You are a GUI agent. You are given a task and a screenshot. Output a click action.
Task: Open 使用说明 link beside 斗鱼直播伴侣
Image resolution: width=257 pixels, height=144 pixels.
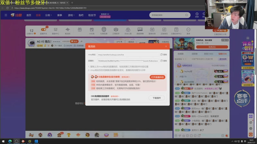pyautogui.click(x=126, y=77)
